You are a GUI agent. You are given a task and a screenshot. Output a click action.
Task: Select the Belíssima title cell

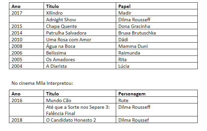pyautogui.click(x=80, y=53)
